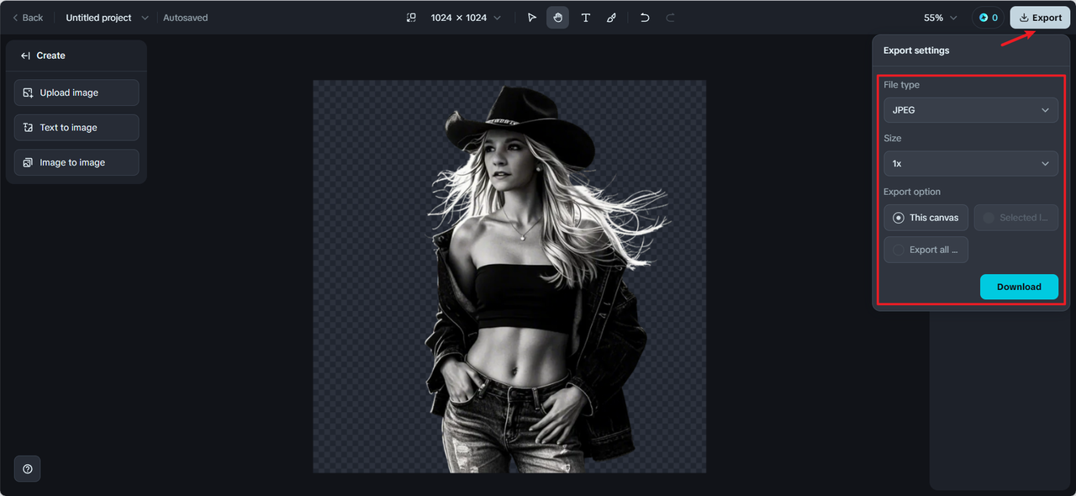Check the credits counter showing 0
Screen dimensions: 1076x496
988,18
